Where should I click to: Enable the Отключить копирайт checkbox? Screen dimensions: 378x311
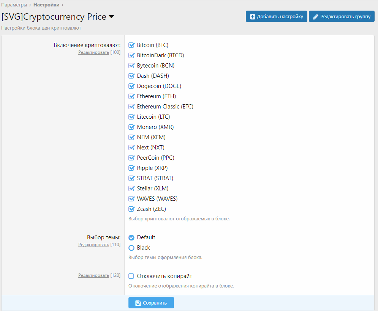coord(132,276)
